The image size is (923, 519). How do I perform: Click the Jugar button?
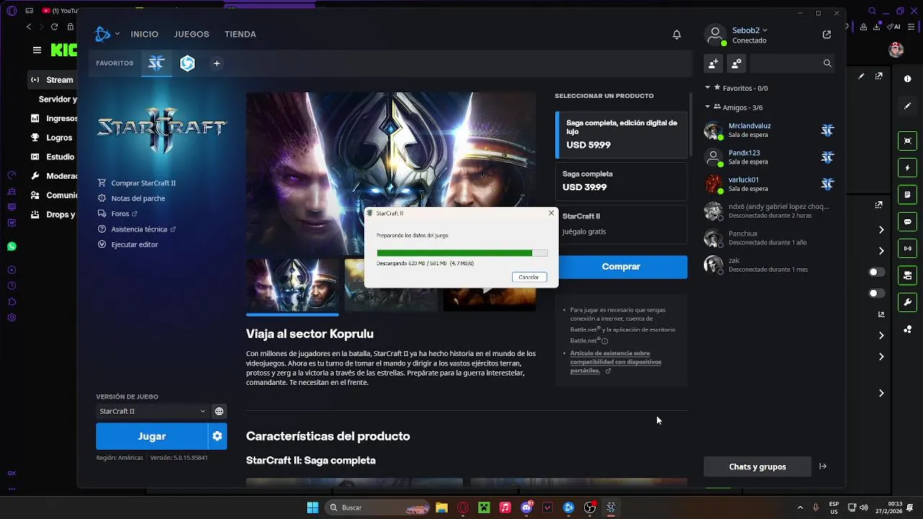coord(152,436)
